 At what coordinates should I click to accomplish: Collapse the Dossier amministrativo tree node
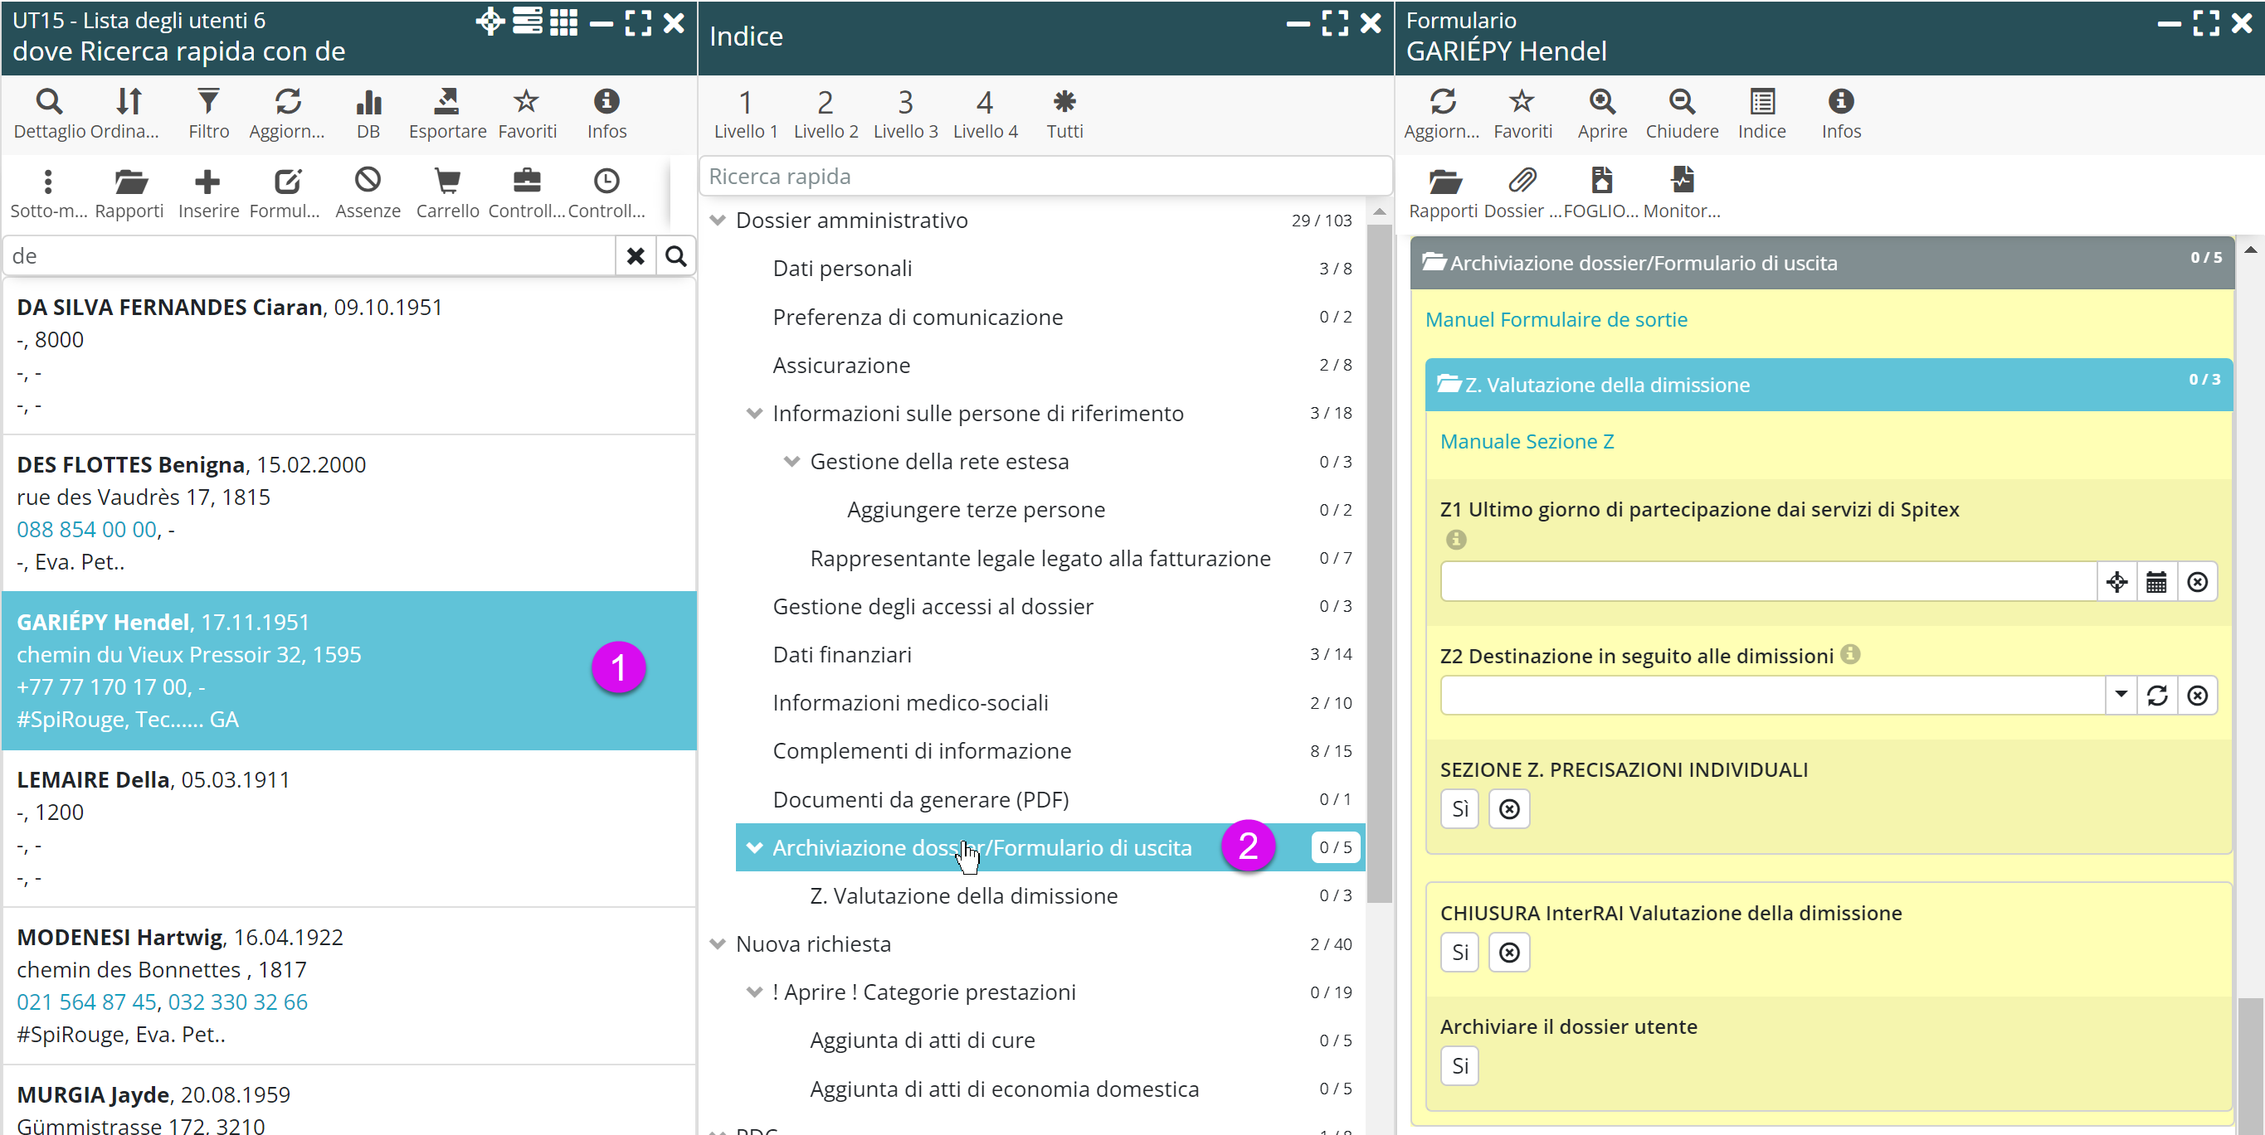coord(718,221)
